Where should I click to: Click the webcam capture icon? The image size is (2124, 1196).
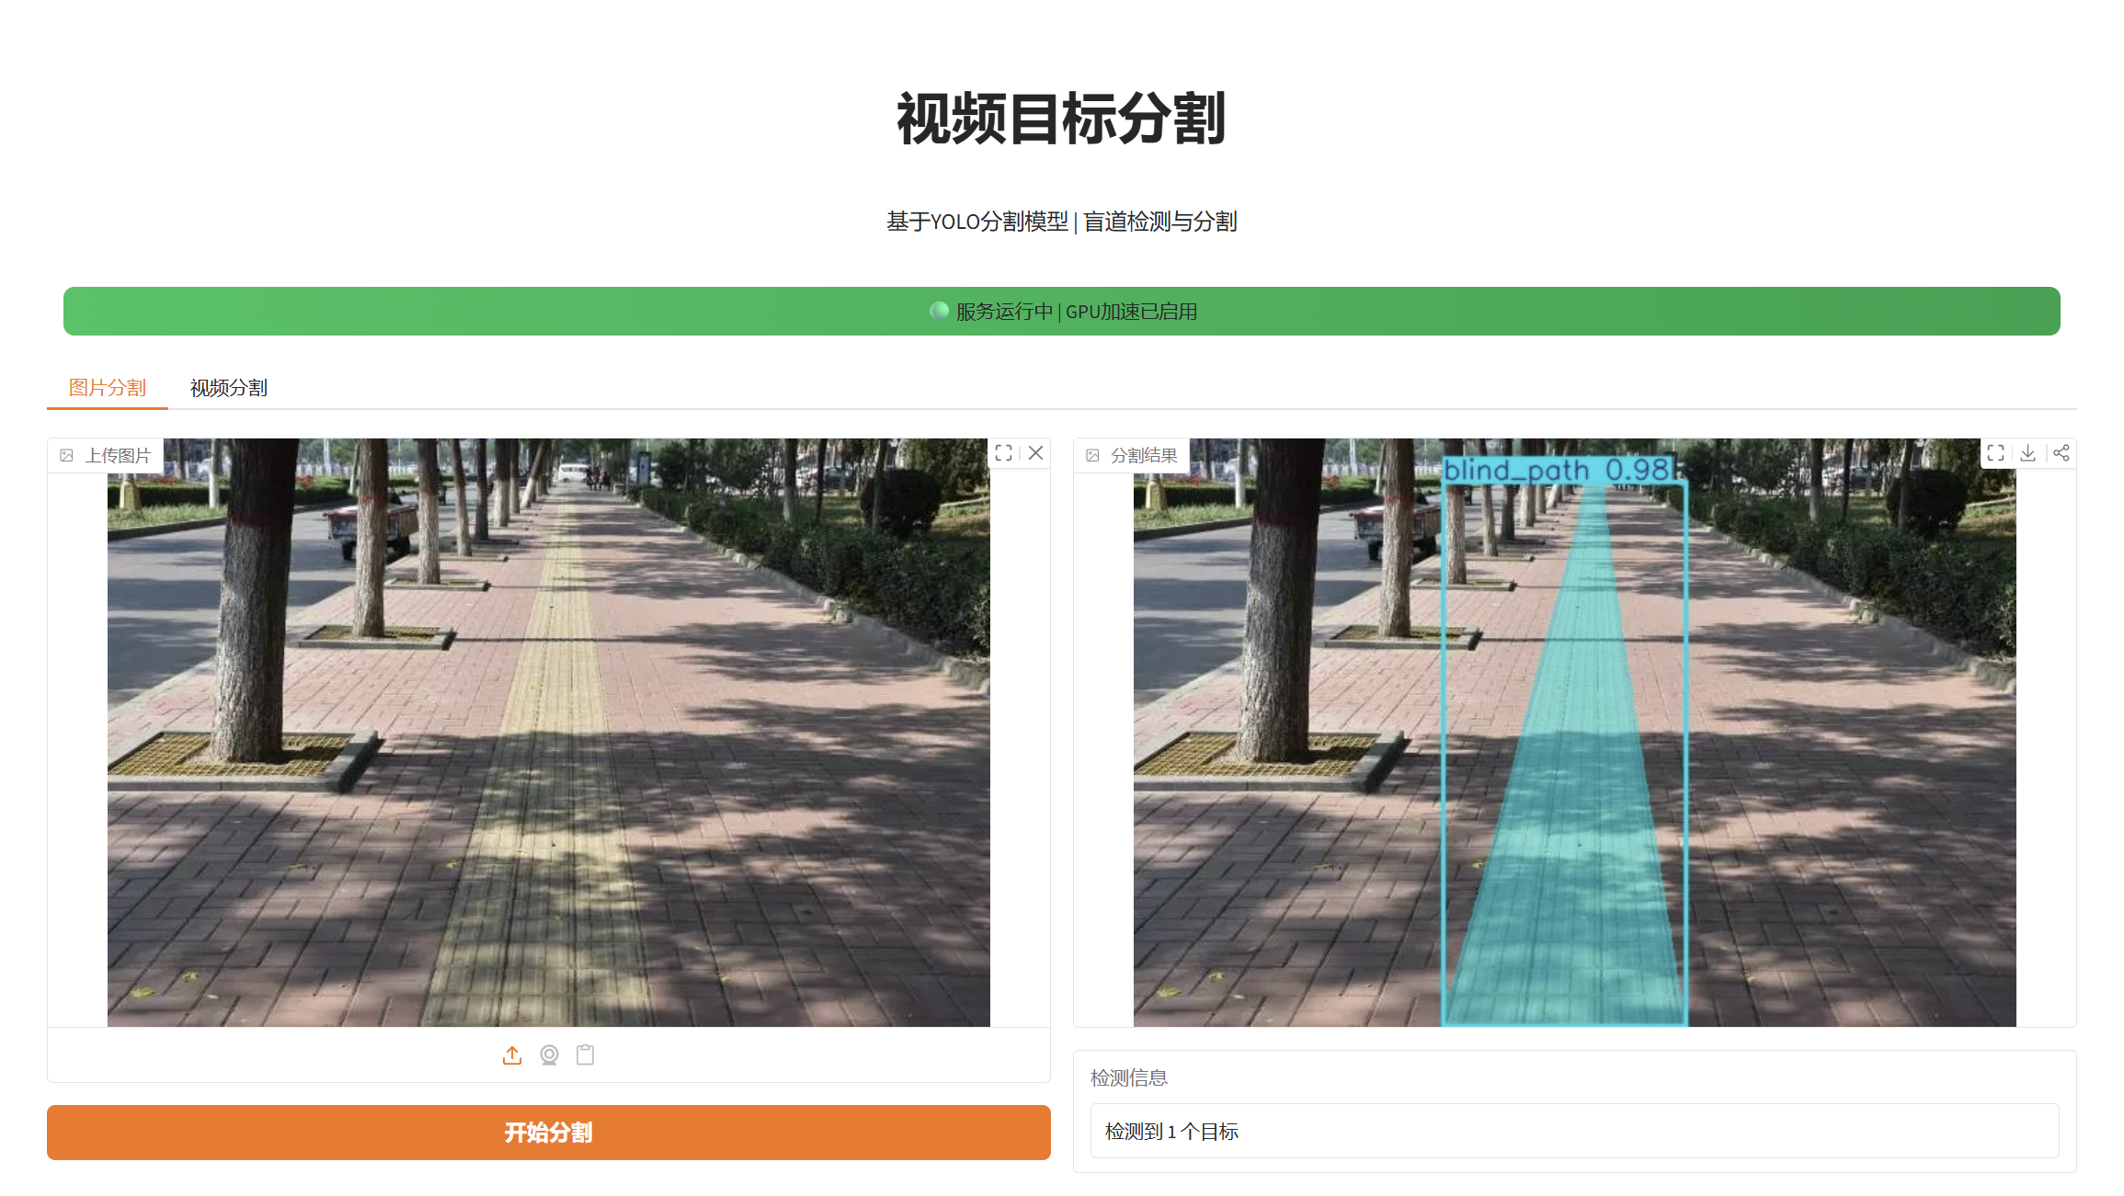pyautogui.click(x=549, y=1055)
